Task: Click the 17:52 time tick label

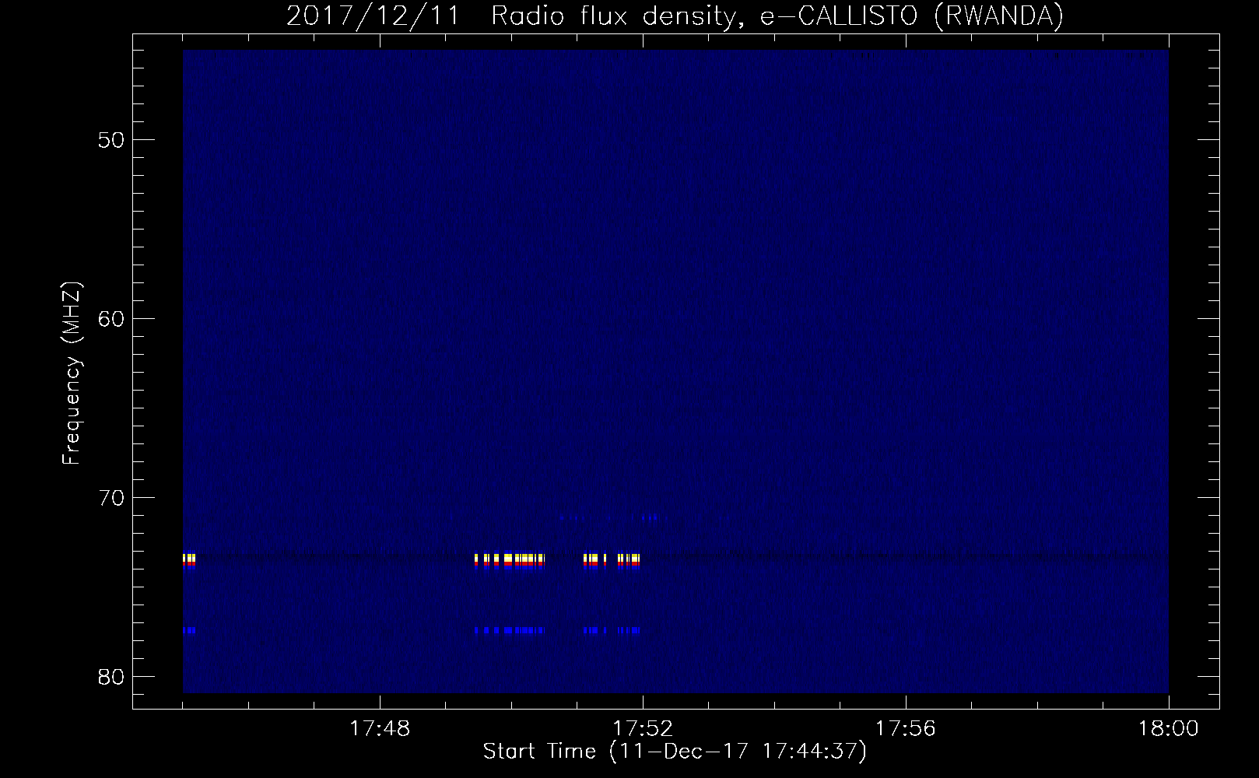Action: [643, 729]
